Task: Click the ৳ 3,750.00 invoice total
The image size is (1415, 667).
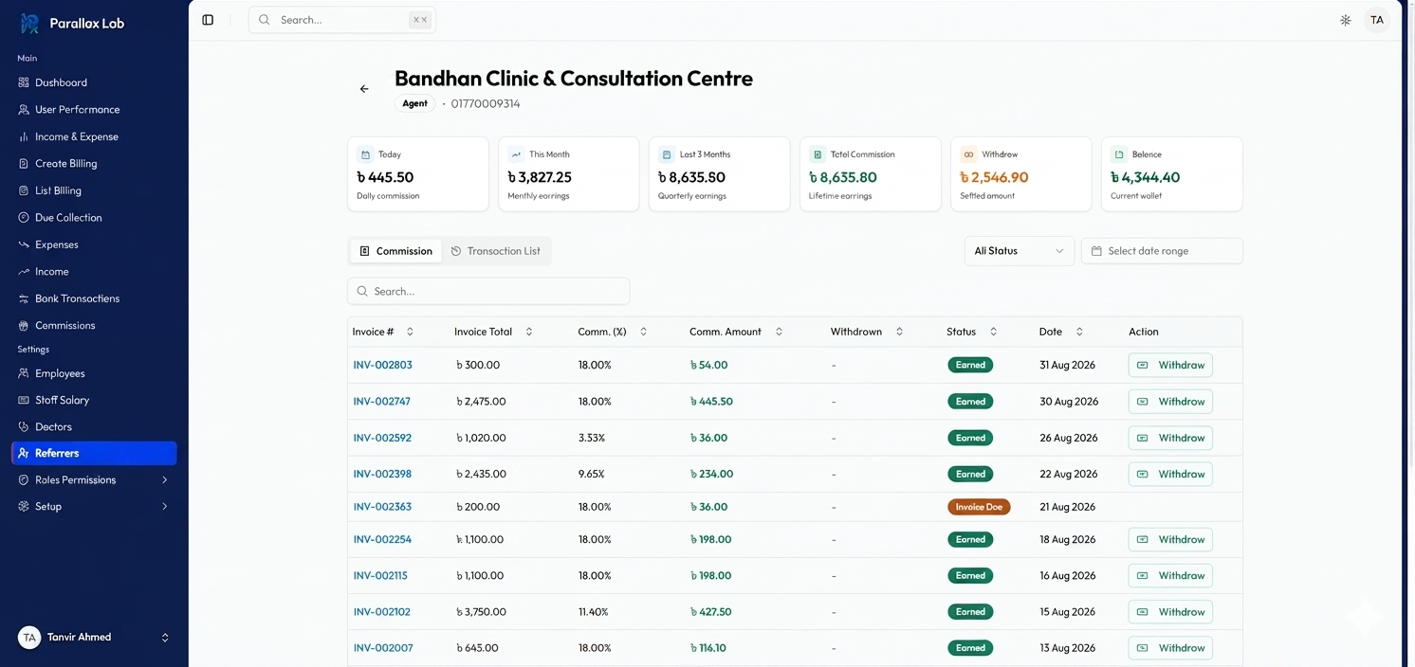Action: [481, 612]
